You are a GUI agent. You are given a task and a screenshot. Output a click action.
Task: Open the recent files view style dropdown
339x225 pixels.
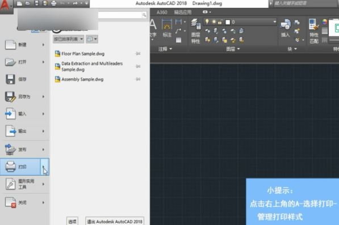pos(92,39)
